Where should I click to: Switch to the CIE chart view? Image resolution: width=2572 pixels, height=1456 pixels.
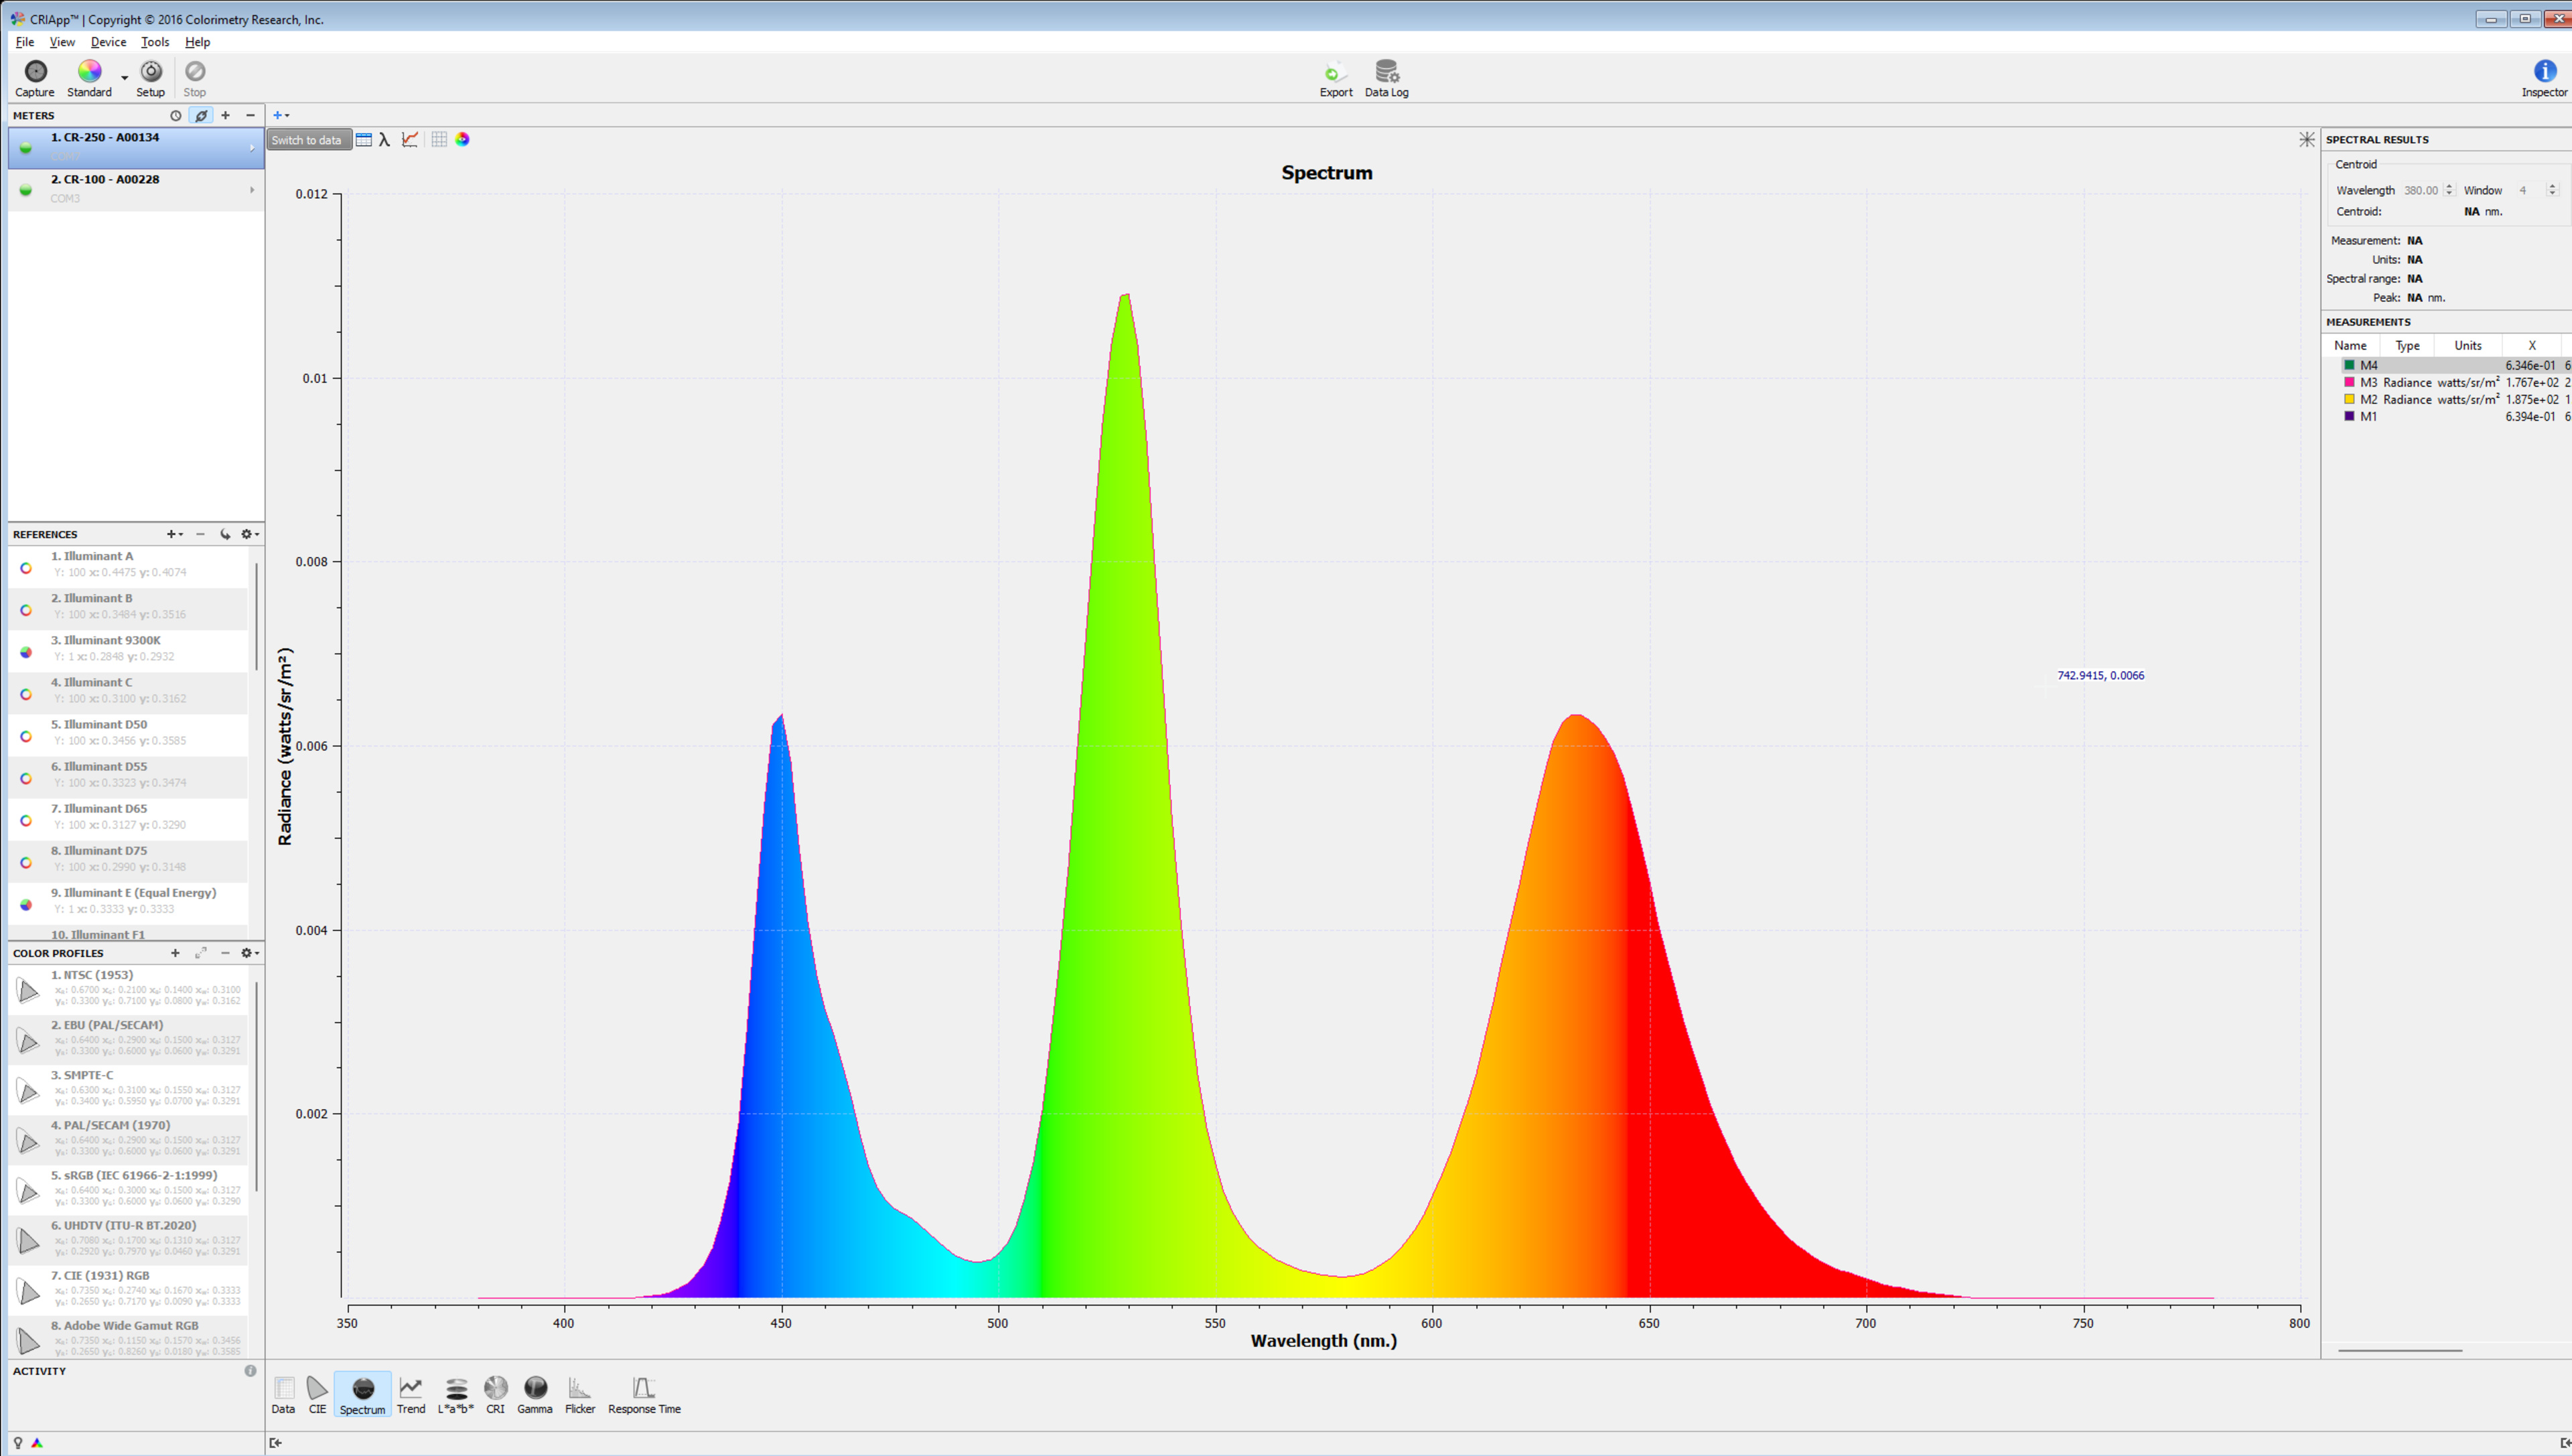317,1389
